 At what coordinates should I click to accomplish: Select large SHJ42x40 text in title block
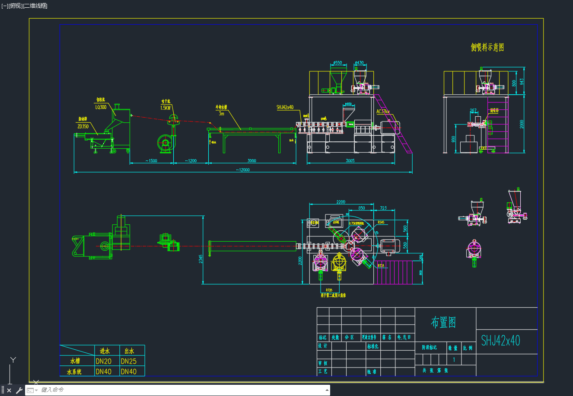click(x=500, y=341)
